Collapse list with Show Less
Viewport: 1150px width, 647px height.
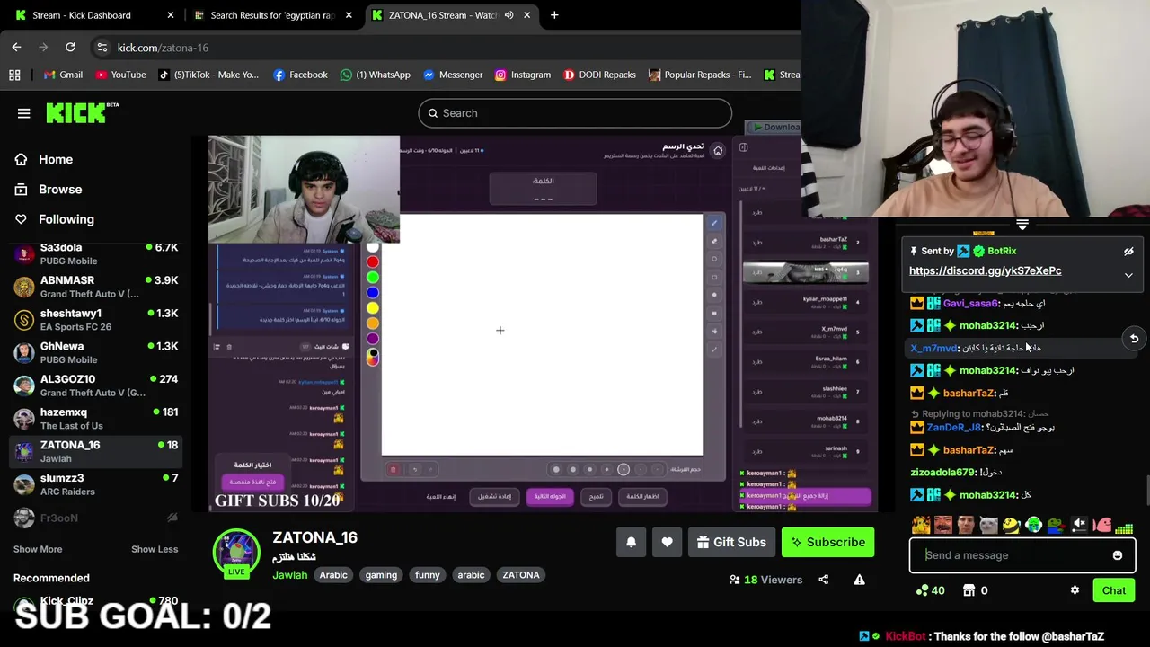coord(155,549)
